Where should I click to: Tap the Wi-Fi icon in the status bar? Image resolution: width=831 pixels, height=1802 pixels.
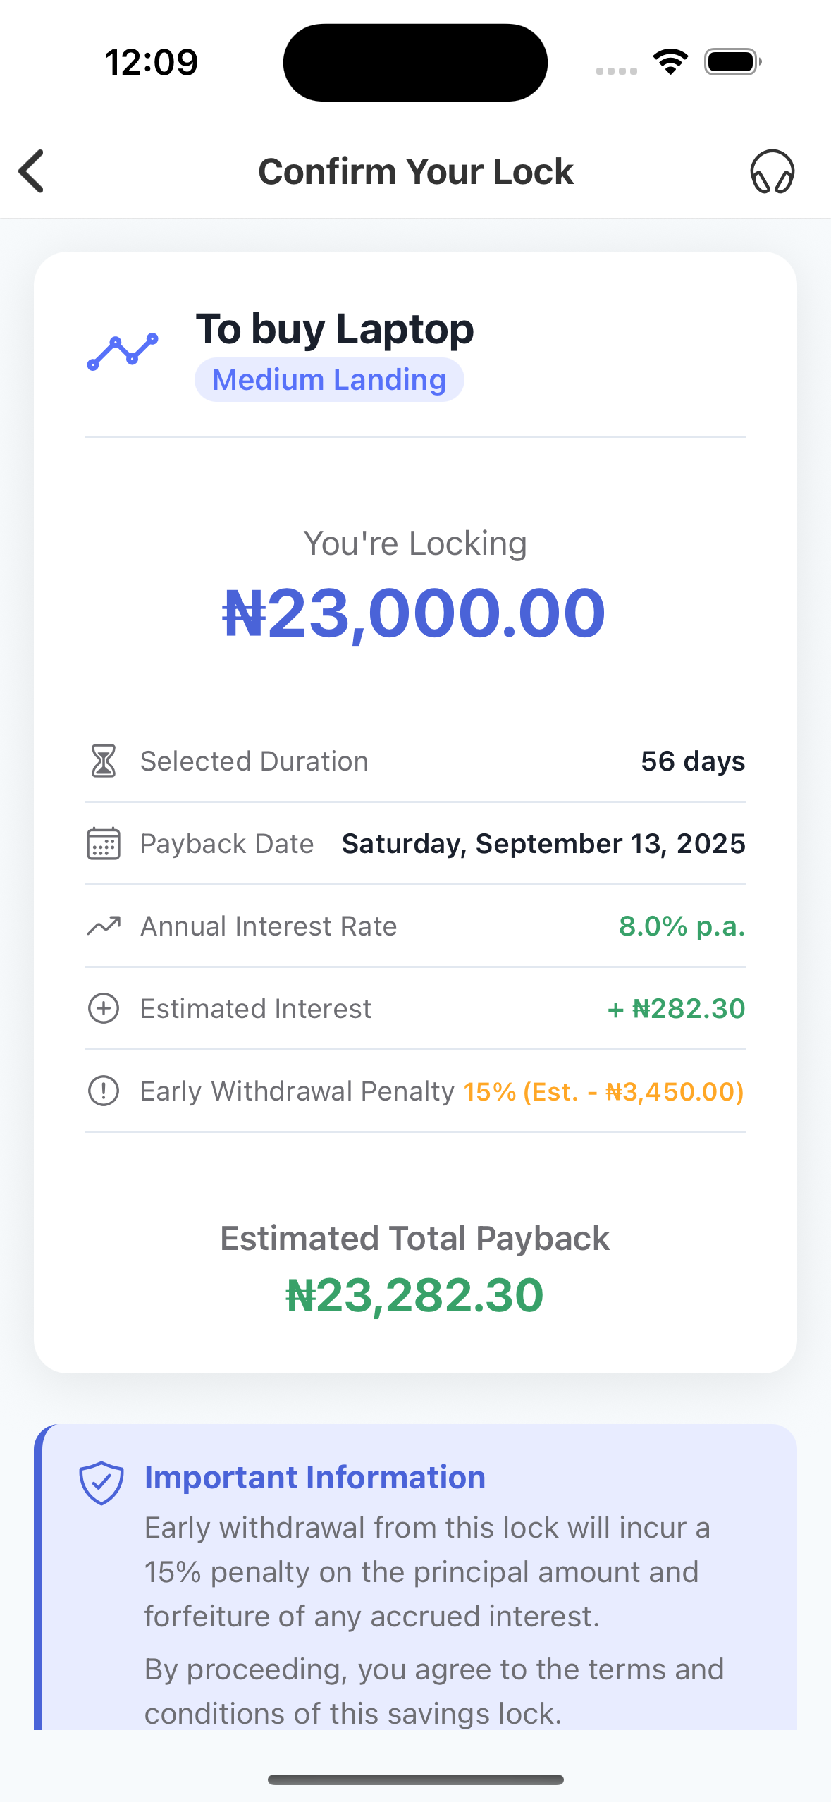(670, 62)
